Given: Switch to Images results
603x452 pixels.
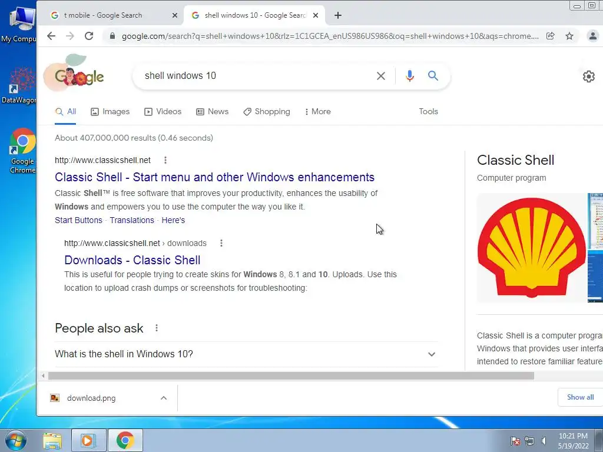Looking at the screenshot, I should tap(110, 111).
